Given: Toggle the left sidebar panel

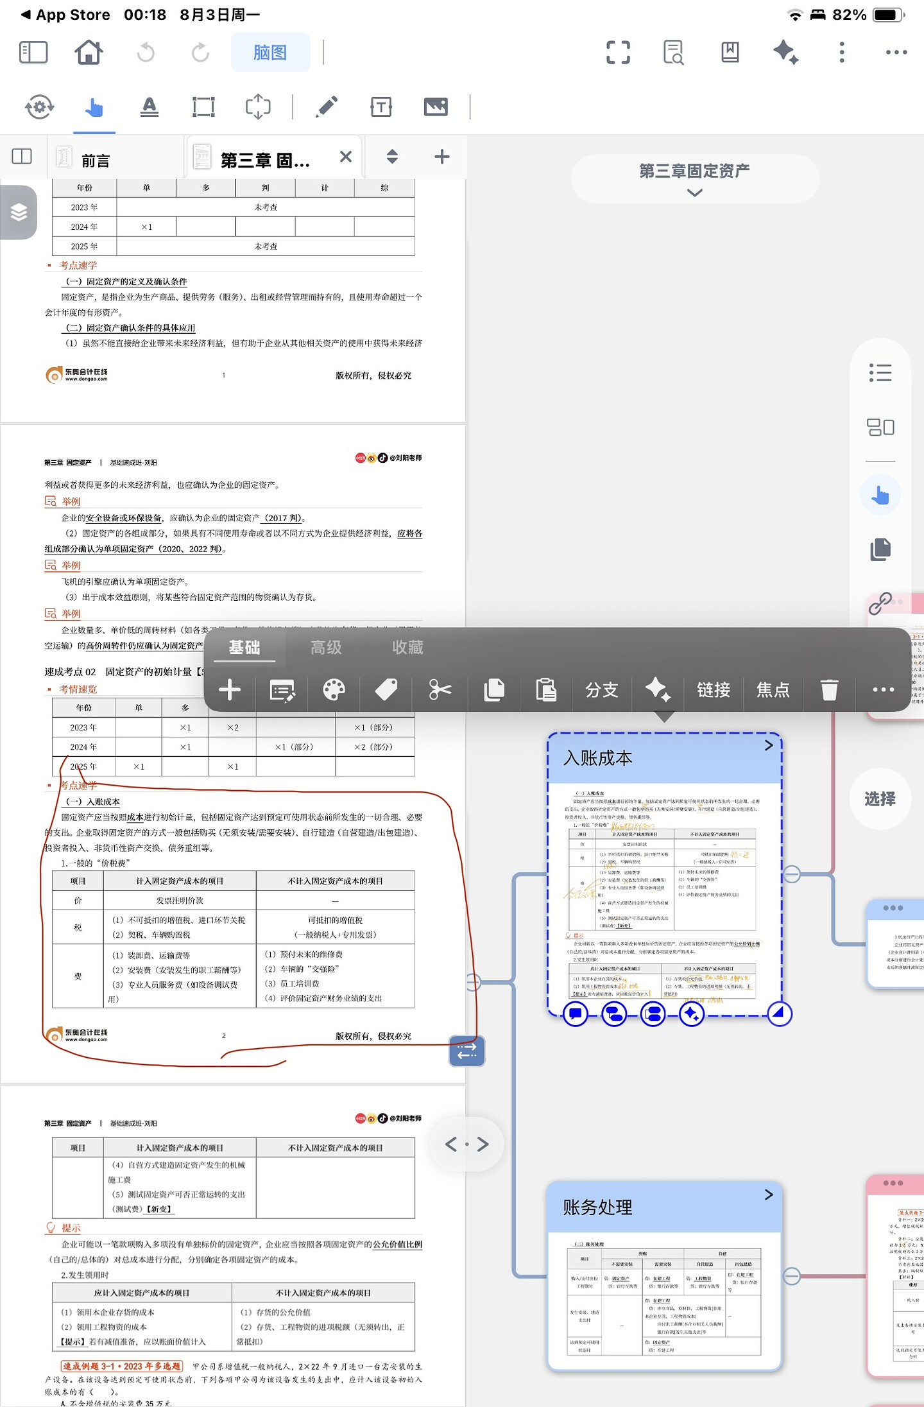Looking at the screenshot, I should [33, 53].
